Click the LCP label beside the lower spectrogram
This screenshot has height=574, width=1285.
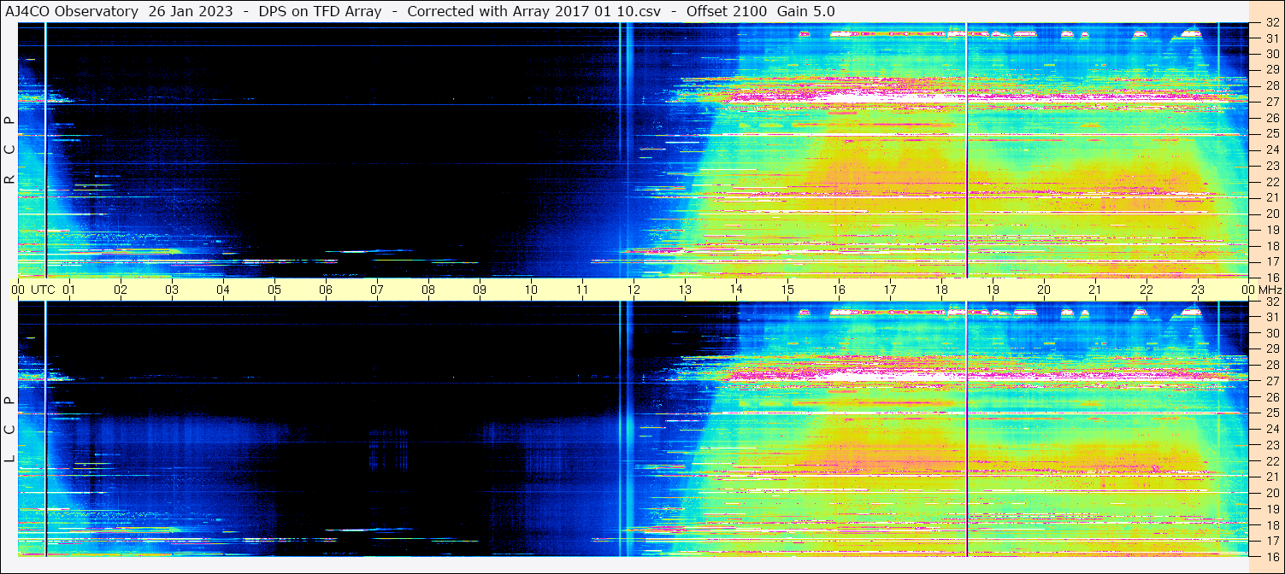point(9,430)
